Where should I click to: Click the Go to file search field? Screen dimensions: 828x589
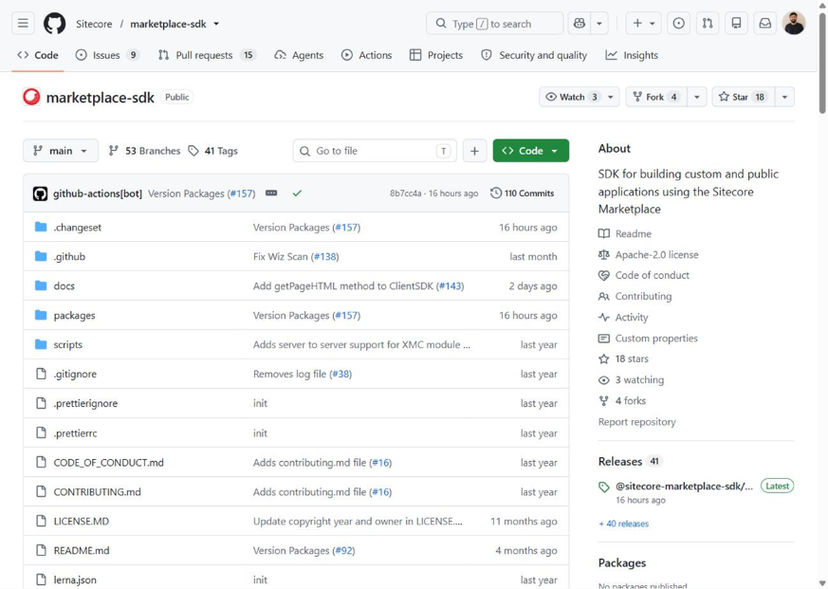pyautogui.click(x=375, y=151)
